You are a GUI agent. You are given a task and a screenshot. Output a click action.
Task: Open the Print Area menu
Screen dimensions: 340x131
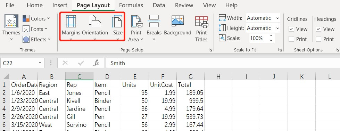click(x=136, y=28)
